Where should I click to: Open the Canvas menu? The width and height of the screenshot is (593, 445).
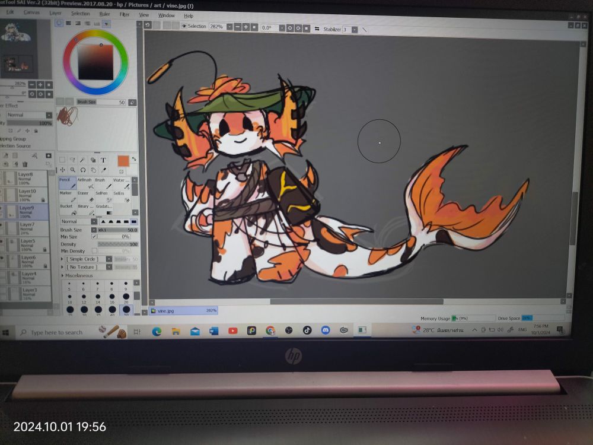(x=31, y=12)
